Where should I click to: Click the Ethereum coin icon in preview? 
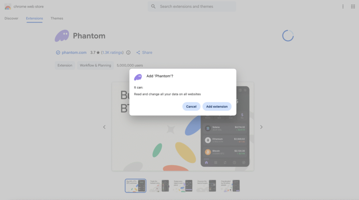[x=208, y=140]
